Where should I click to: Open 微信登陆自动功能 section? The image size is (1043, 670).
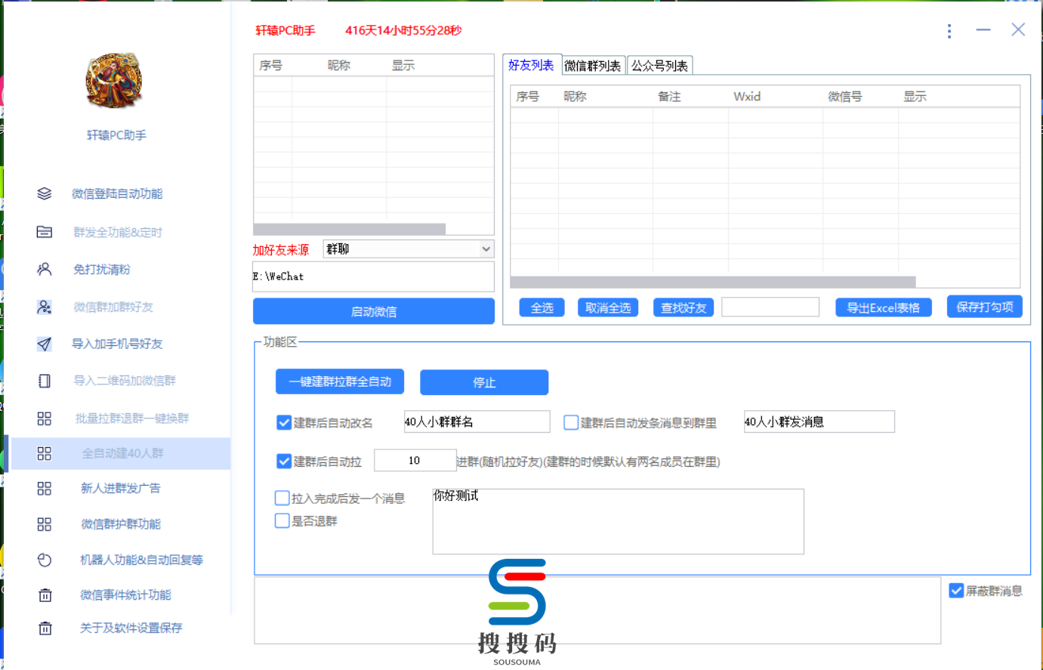coord(117,194)
